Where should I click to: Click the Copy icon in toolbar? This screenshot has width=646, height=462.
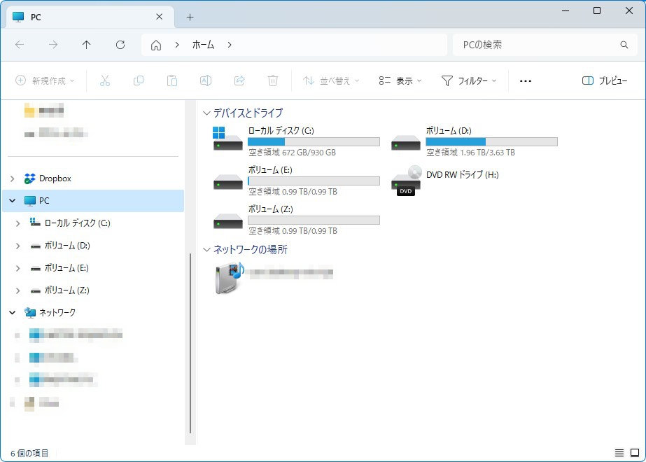[x=139, y=80]
